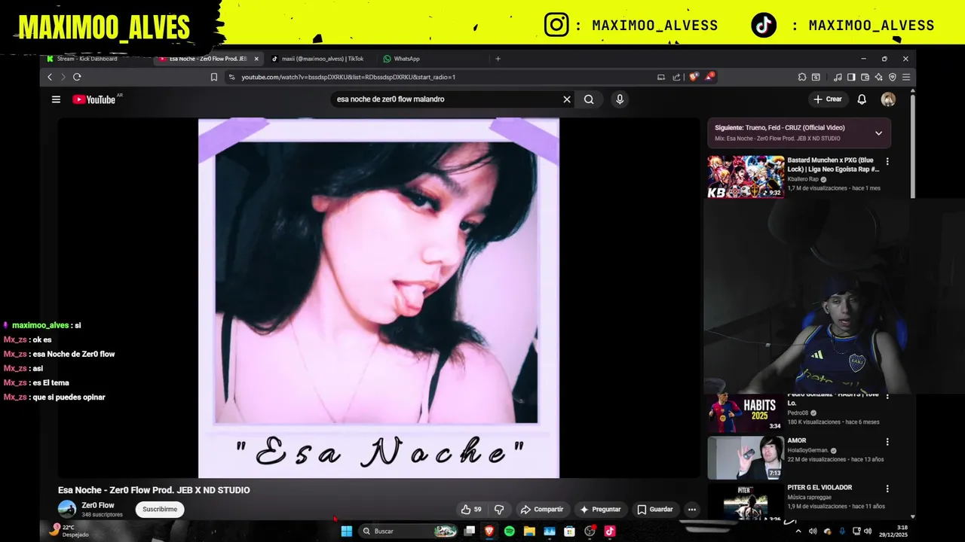Close the Esa Noche YouTube tab
This screenshot has width=965, height=542.
256,59
